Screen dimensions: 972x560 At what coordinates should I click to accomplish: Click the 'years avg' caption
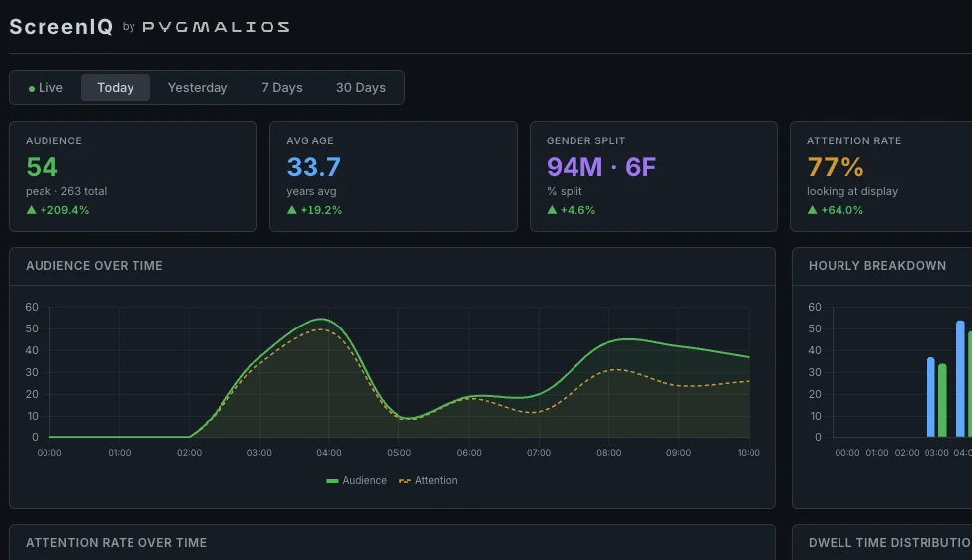[x=311, y=191]
